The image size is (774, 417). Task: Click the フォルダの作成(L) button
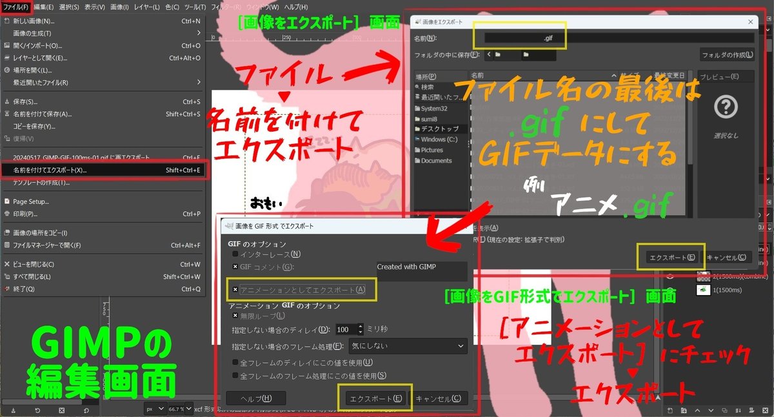[x=728, y=55]
